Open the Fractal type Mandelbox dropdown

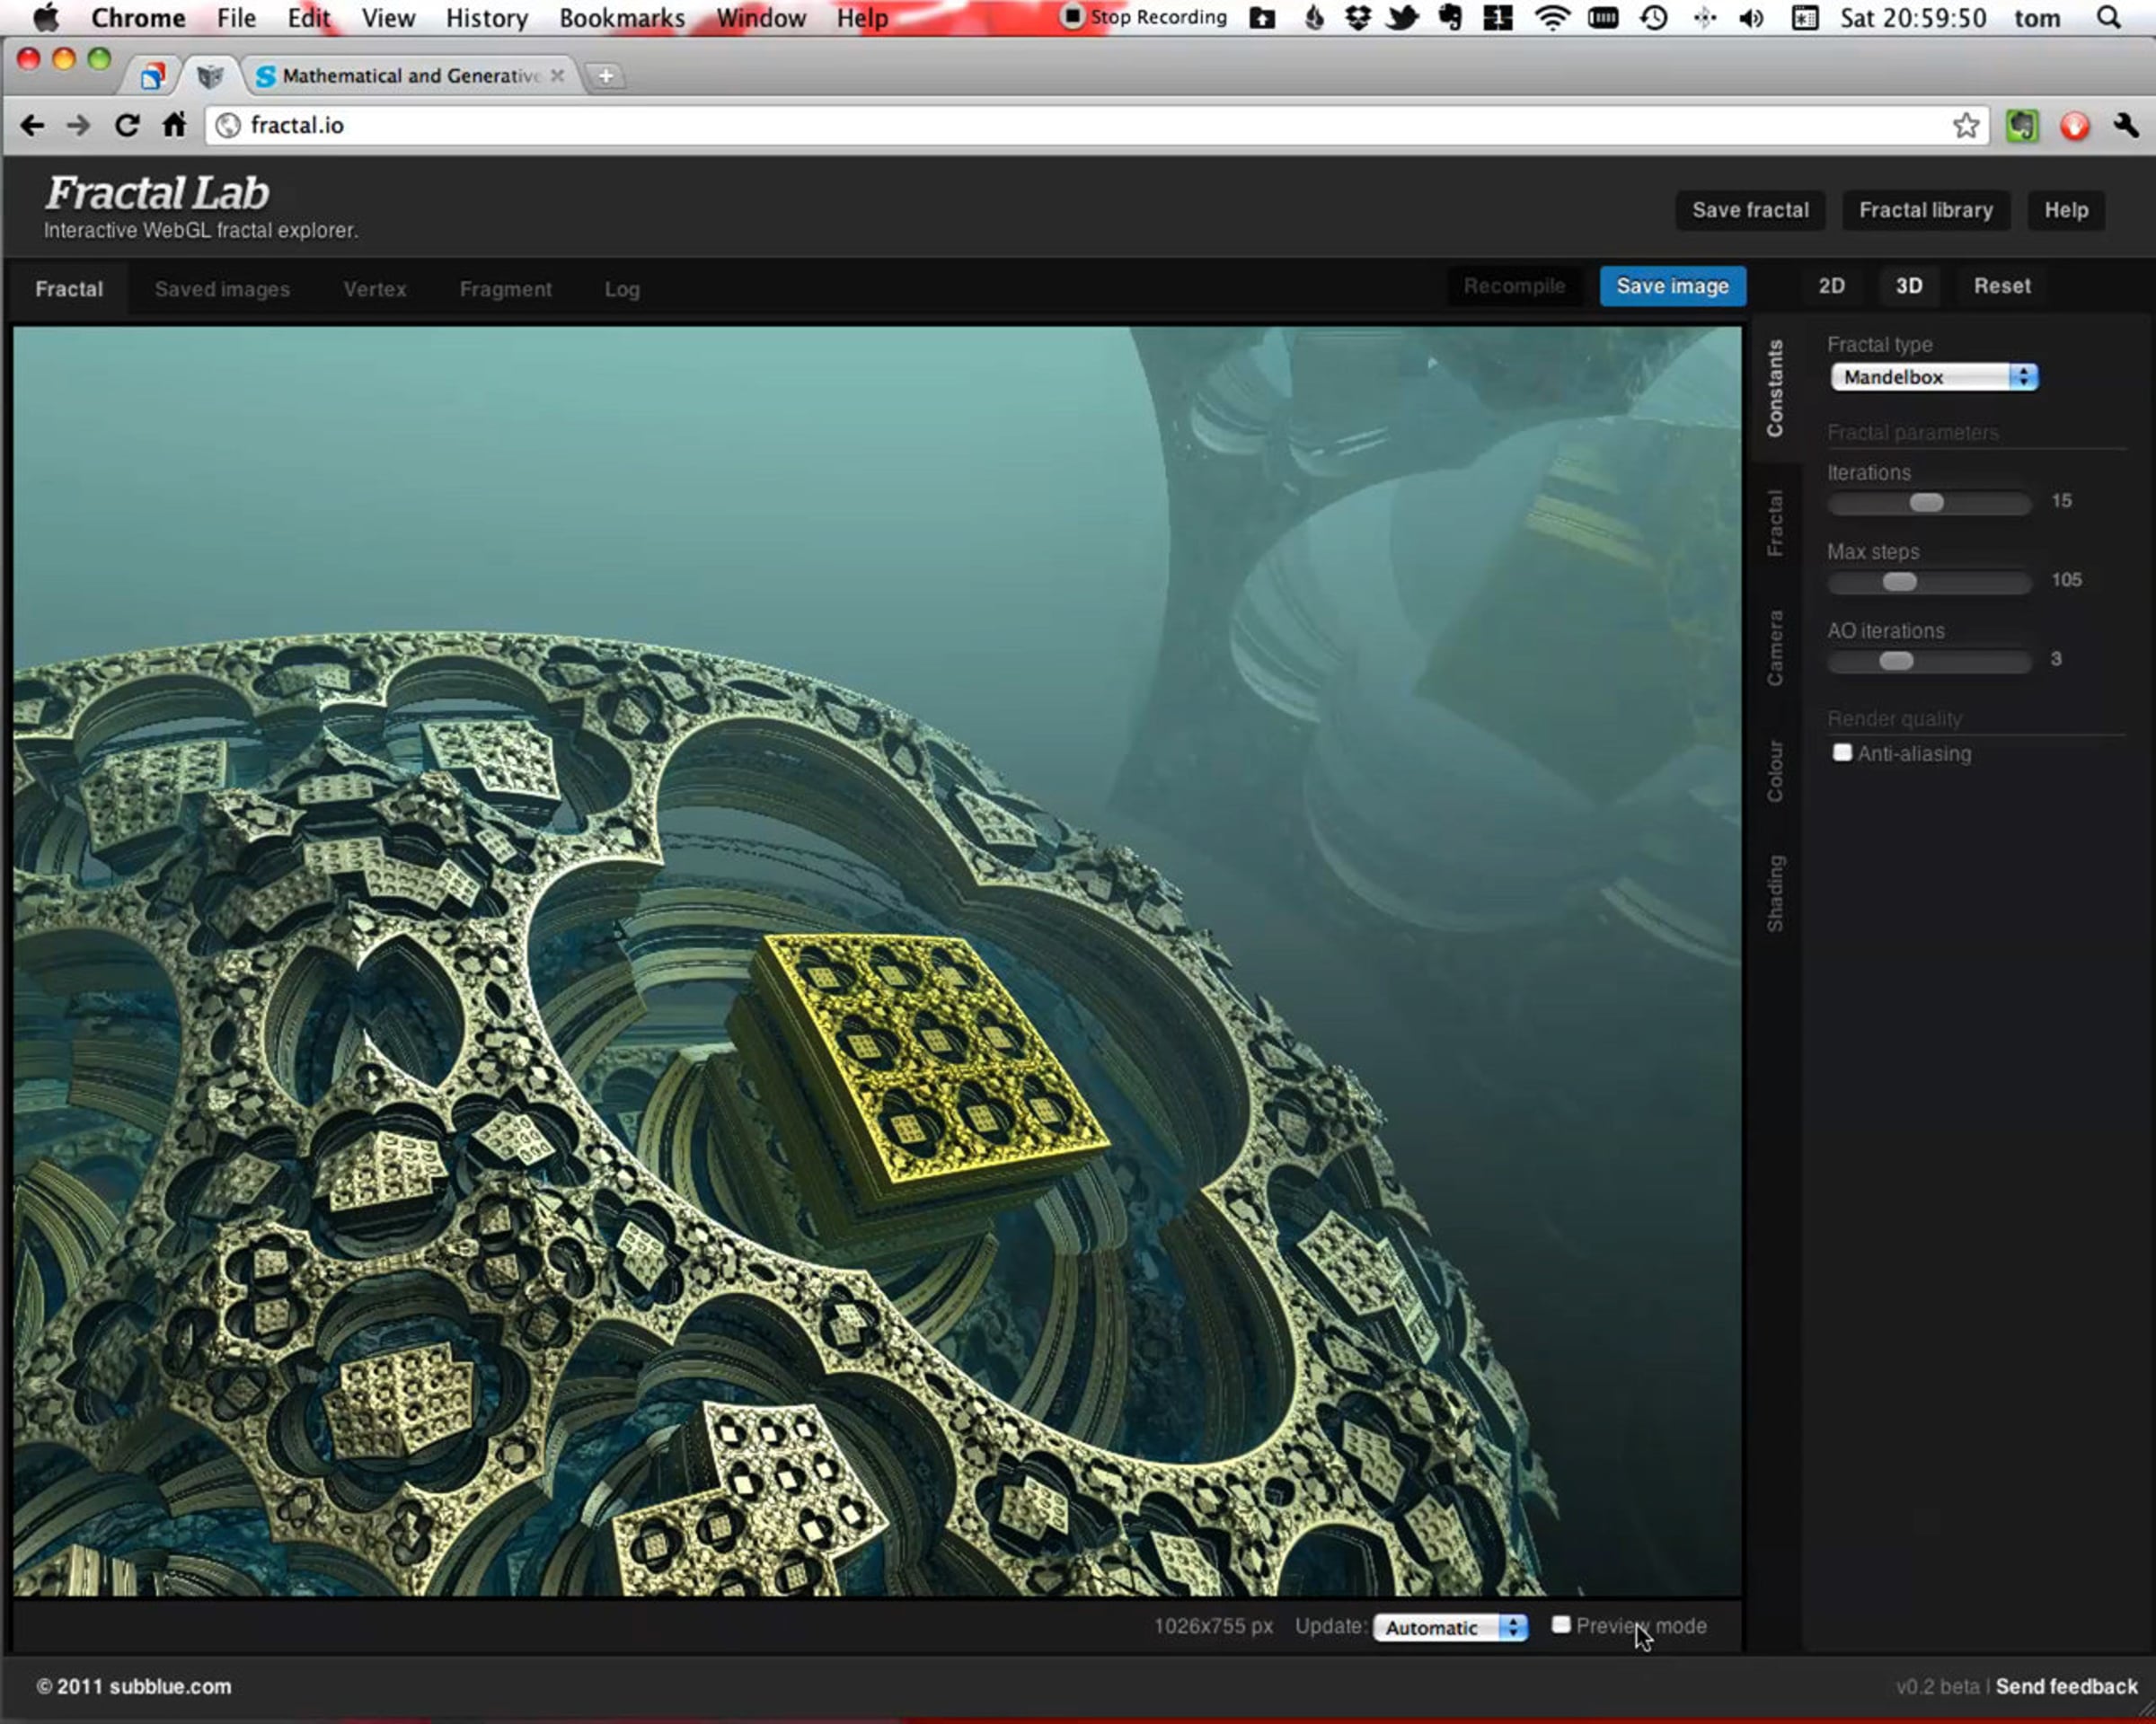pos(1933,377)
